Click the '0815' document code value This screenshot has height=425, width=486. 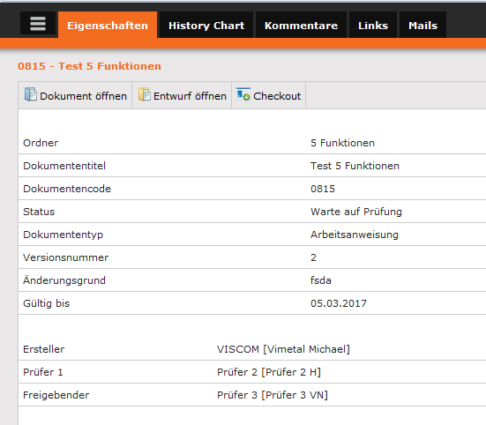coord(323,189)
